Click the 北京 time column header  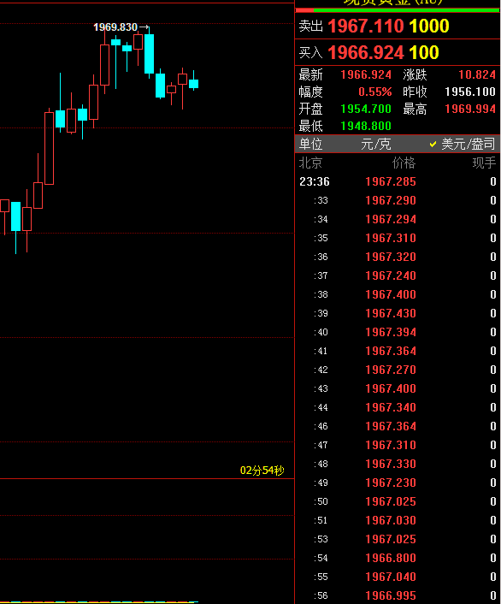(310, 163)
